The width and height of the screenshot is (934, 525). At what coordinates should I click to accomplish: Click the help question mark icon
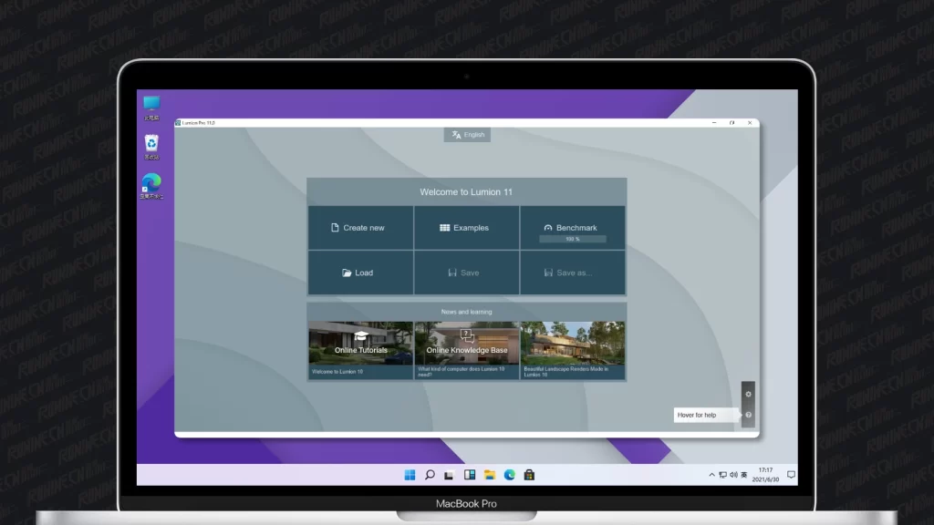(x=748, y=415)
